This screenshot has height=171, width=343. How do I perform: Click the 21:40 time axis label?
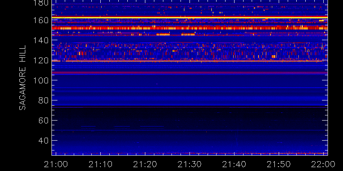[x=234, y=164]
